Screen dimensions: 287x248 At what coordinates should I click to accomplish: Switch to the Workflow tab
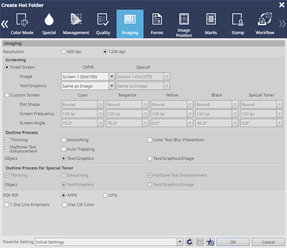(x=265, y=24)
